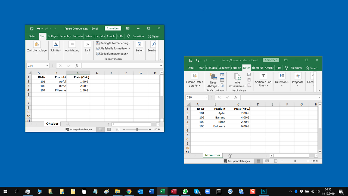
Task: Click Alle aktualisieren refresh icon
Action: coord(237,76)
